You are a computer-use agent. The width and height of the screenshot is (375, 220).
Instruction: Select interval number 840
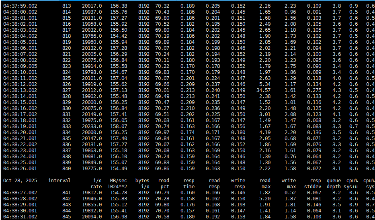(x=66, y=169)
